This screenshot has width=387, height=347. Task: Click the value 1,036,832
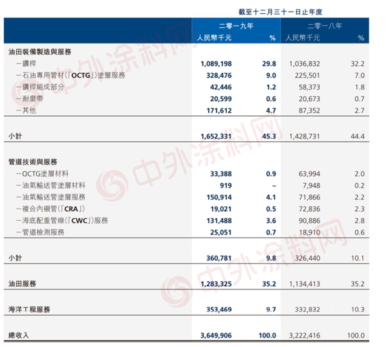coord(305,63)
